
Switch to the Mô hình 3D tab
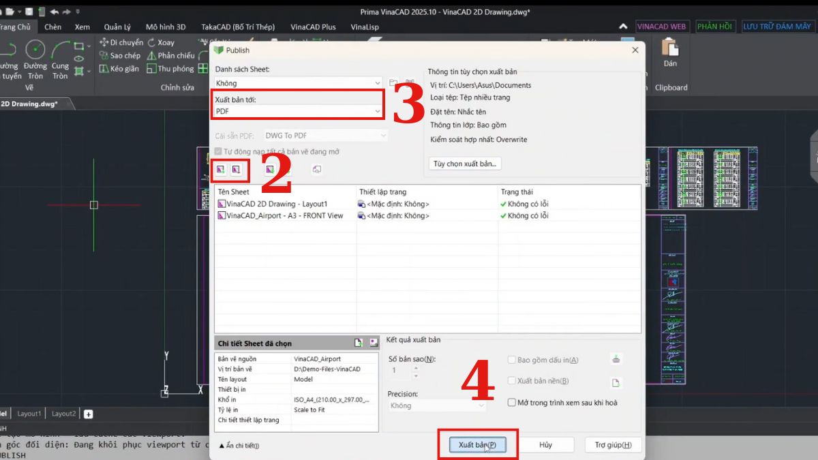click(166, 27)
